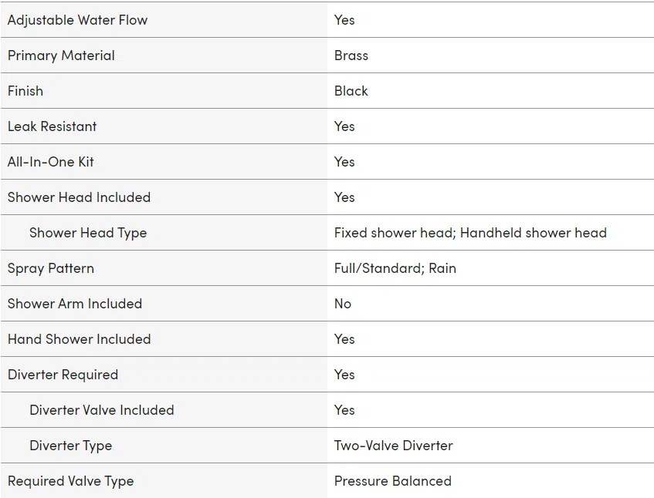Viewport: 654px width, 498px height.
Task: Select the Finish row label
Action: 25,91
